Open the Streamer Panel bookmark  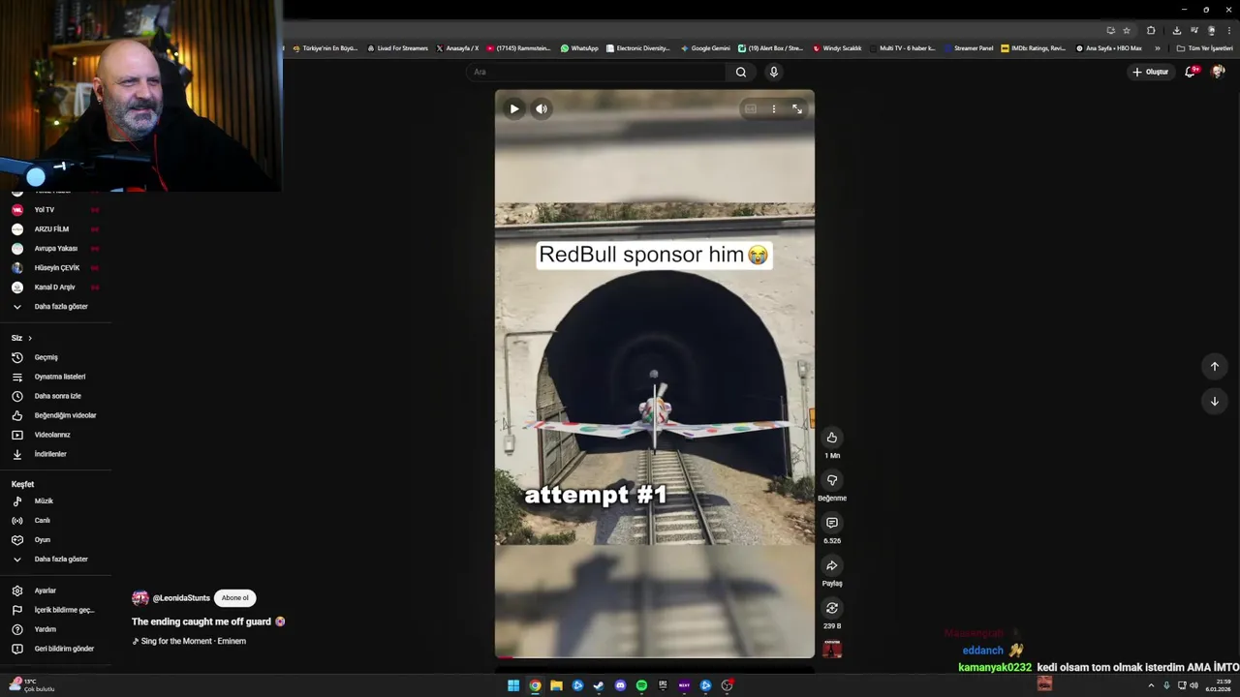click(969, 48)
